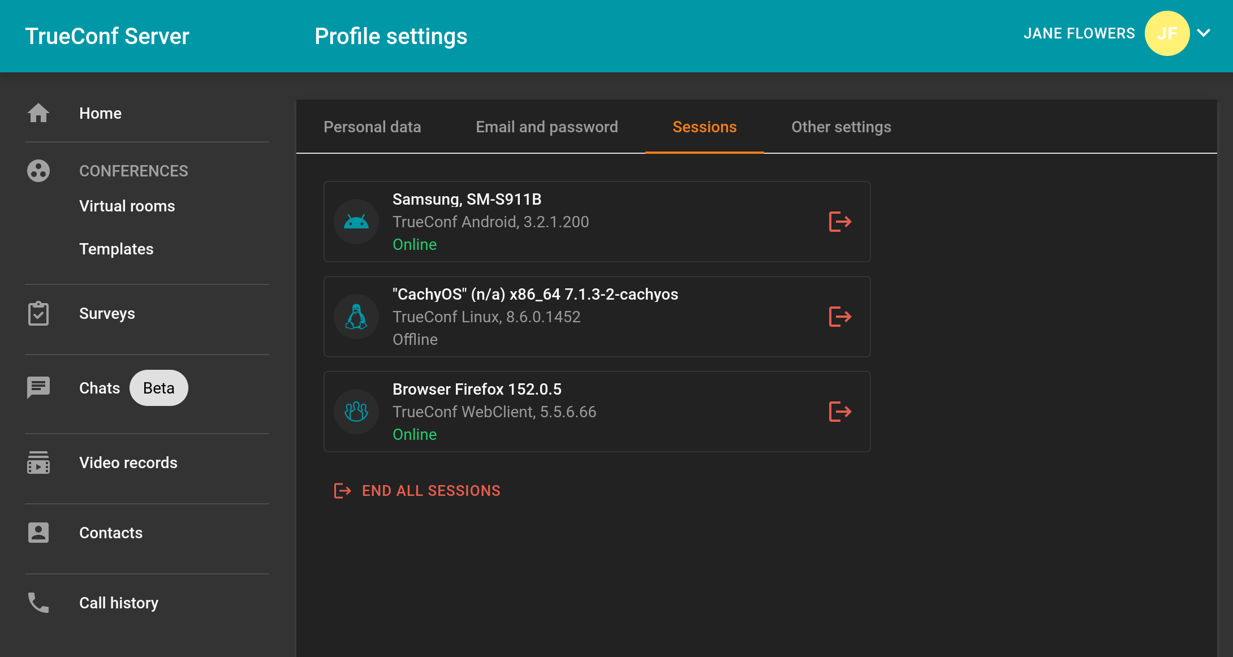1233x657 pixels.
Task: Click the TrueConf Android, 3.2.1.200 text
Action: (491, 222)
